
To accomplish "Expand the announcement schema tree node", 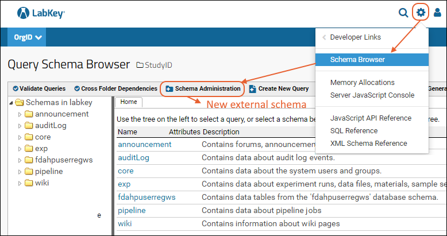I will 20,114.
